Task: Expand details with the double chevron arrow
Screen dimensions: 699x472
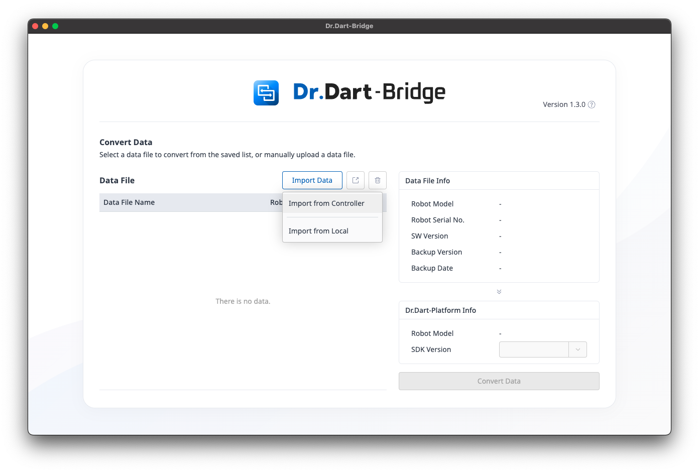Action: pyautogui.click(x=499, y=292)
